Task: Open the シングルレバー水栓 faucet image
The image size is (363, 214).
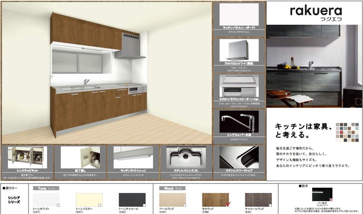Action: (x=239, y=122)
